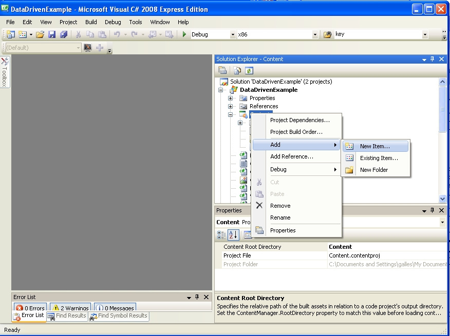Viewport: 450px width, 336px height.
Task: Choose New Item... from Add submenu
Action: (376, 146)
